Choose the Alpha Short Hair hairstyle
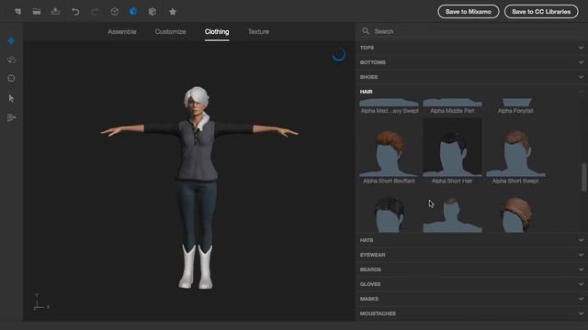 452,151
